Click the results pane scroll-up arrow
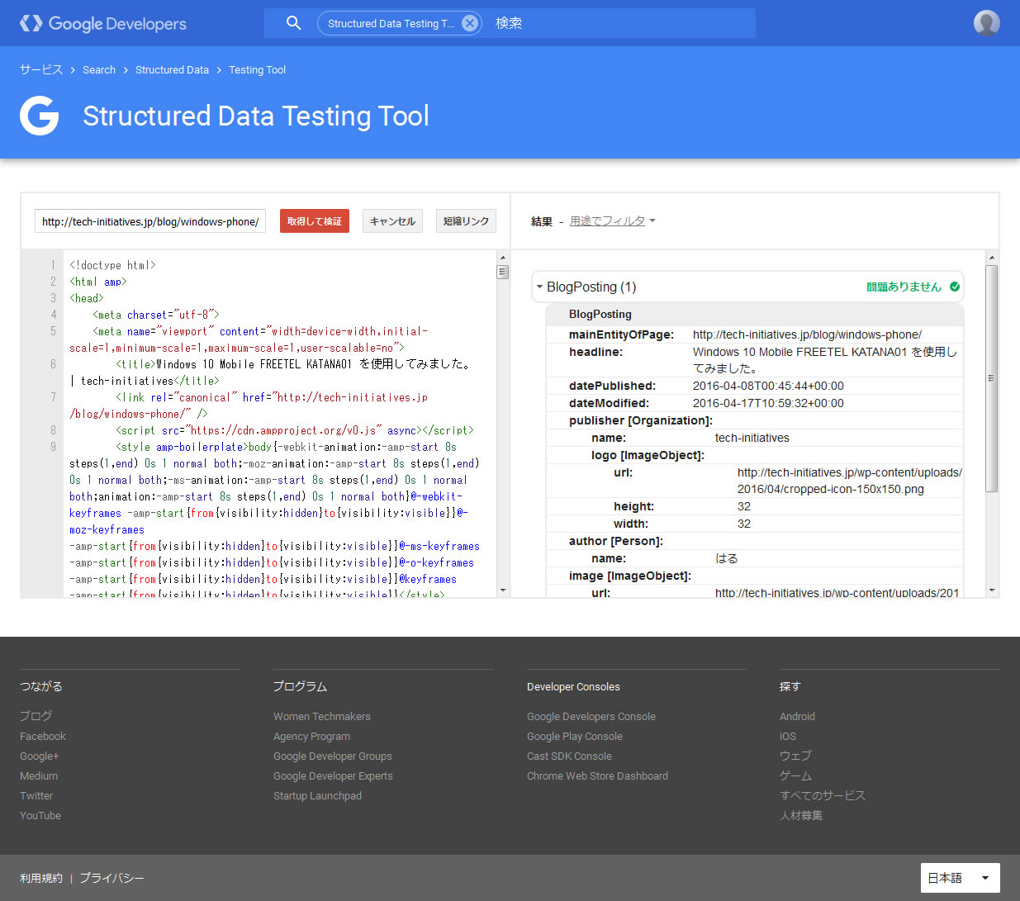Viewport: 1020px width, 901px height. [x=992, y=258]
